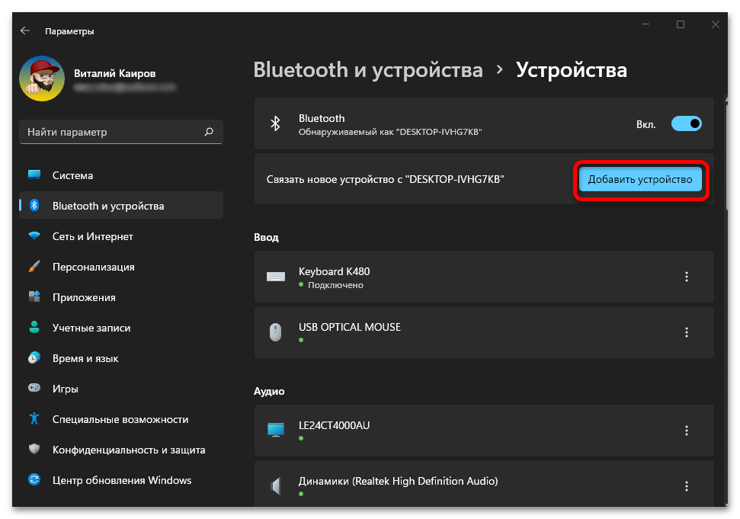The image size is (740, 519).
Task: Click the sidebar Bluetooth icon
Action: 34,205
